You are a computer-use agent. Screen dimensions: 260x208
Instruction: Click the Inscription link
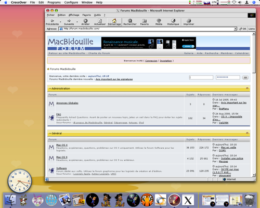tap(166, 61)
